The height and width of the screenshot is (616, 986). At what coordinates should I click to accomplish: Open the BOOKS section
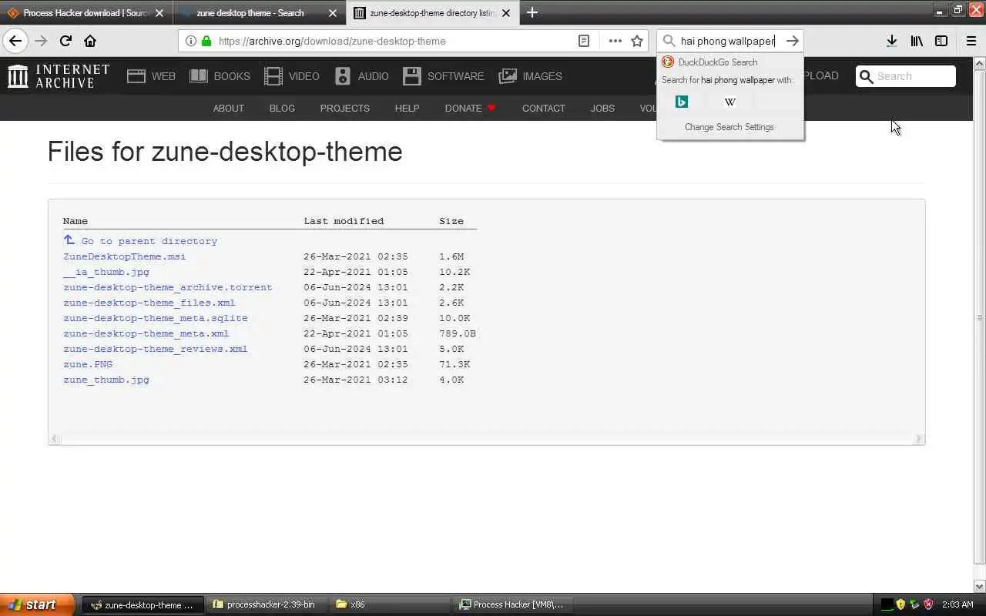pos(220,75)
